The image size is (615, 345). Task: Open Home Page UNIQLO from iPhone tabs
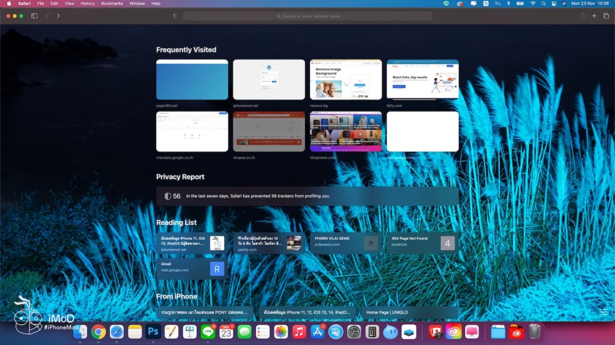409,313
